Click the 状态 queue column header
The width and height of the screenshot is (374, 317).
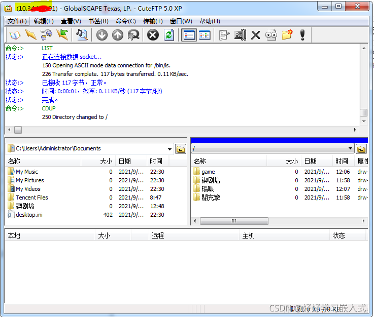pyautogui.click(x=348, y=235)
